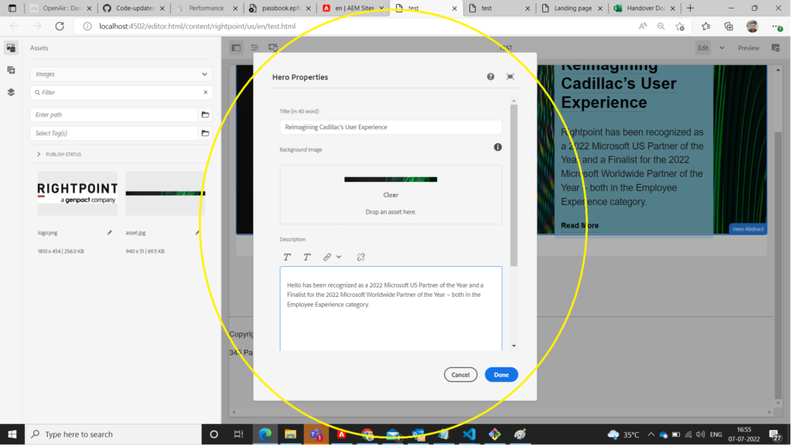This screenshot has width=792, height=447.
Task: Open Windows Start menu
Action: pyautogui.click(x=12, y=435)
